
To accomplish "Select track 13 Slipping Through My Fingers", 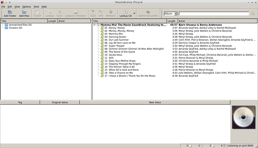I will pyautogui.click(x=123, y=64).
